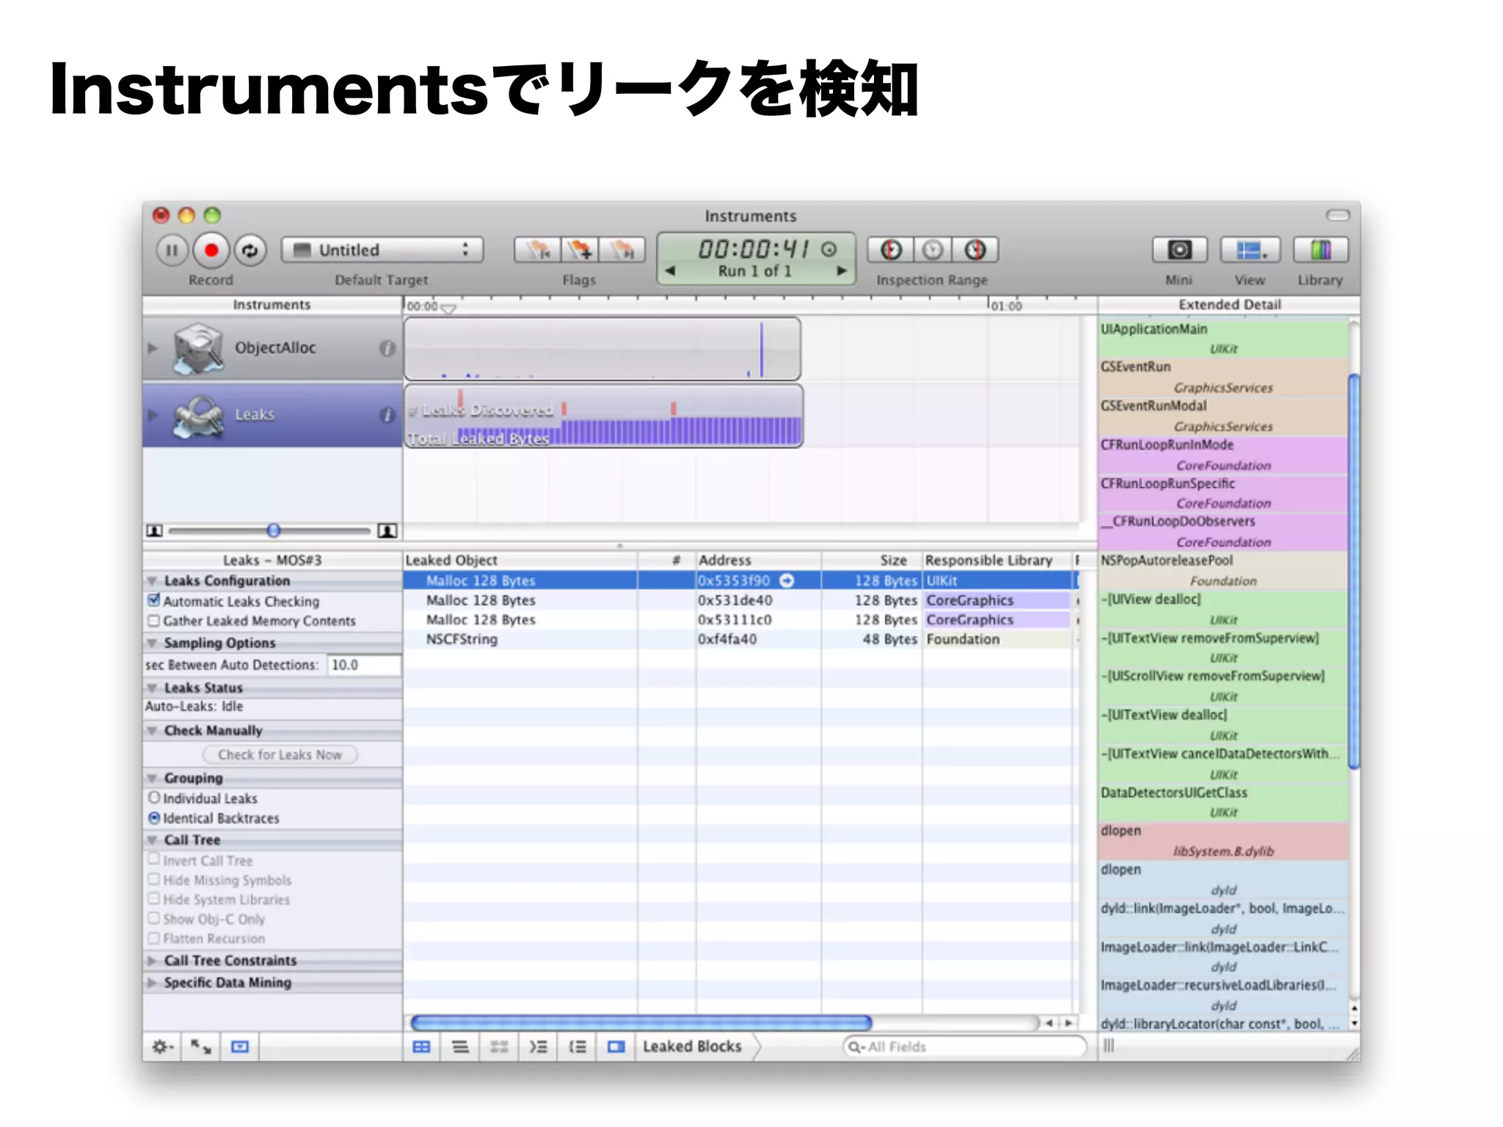This screenshot has width=1503, height=1127.
Task: Click the red Record button
Action: click(211, 250)
